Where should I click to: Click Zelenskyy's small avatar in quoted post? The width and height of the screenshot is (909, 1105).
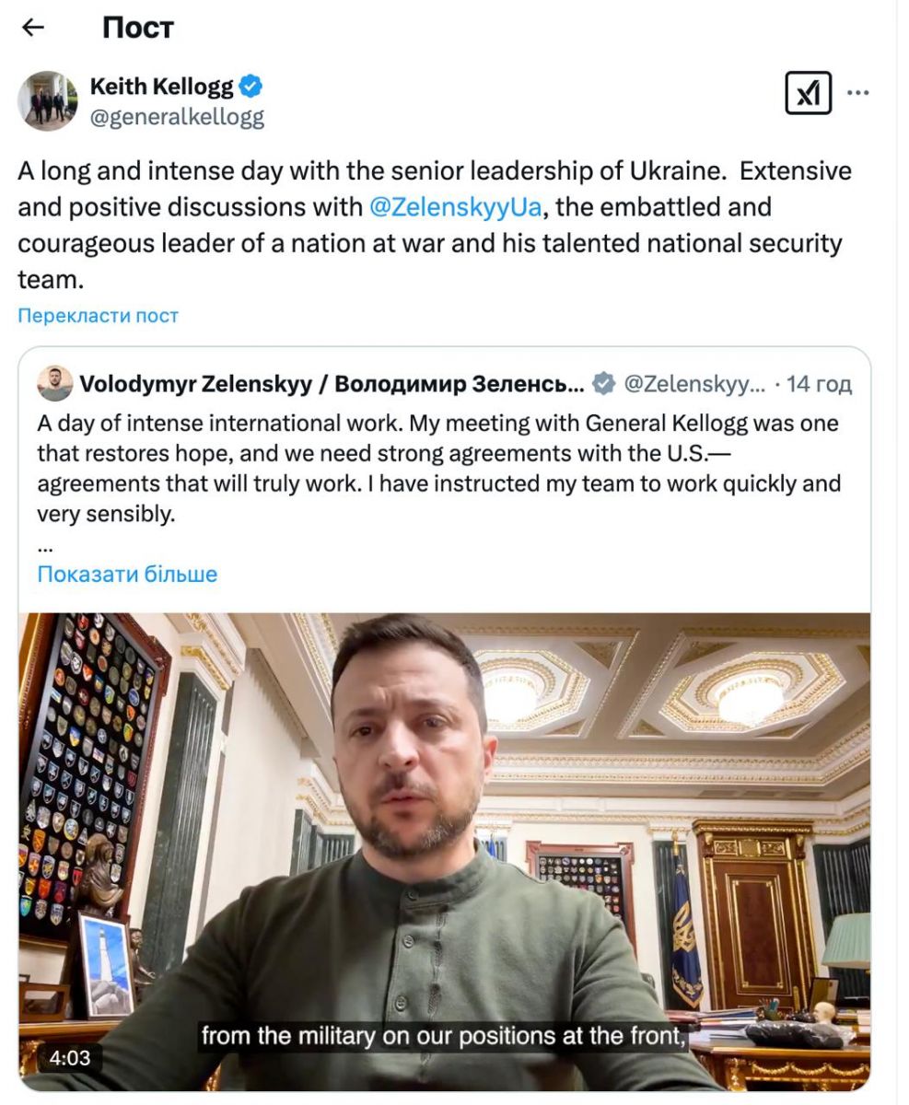(x=55, y=383)
